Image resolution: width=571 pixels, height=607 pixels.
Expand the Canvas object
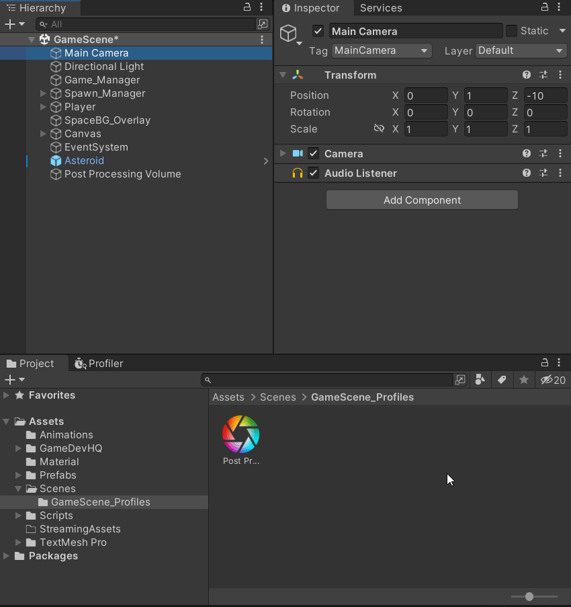[43, 134]
